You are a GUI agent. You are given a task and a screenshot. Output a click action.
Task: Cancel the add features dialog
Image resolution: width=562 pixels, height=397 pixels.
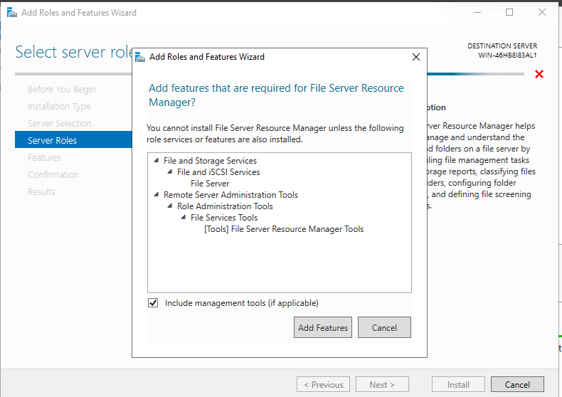point(384,327)
